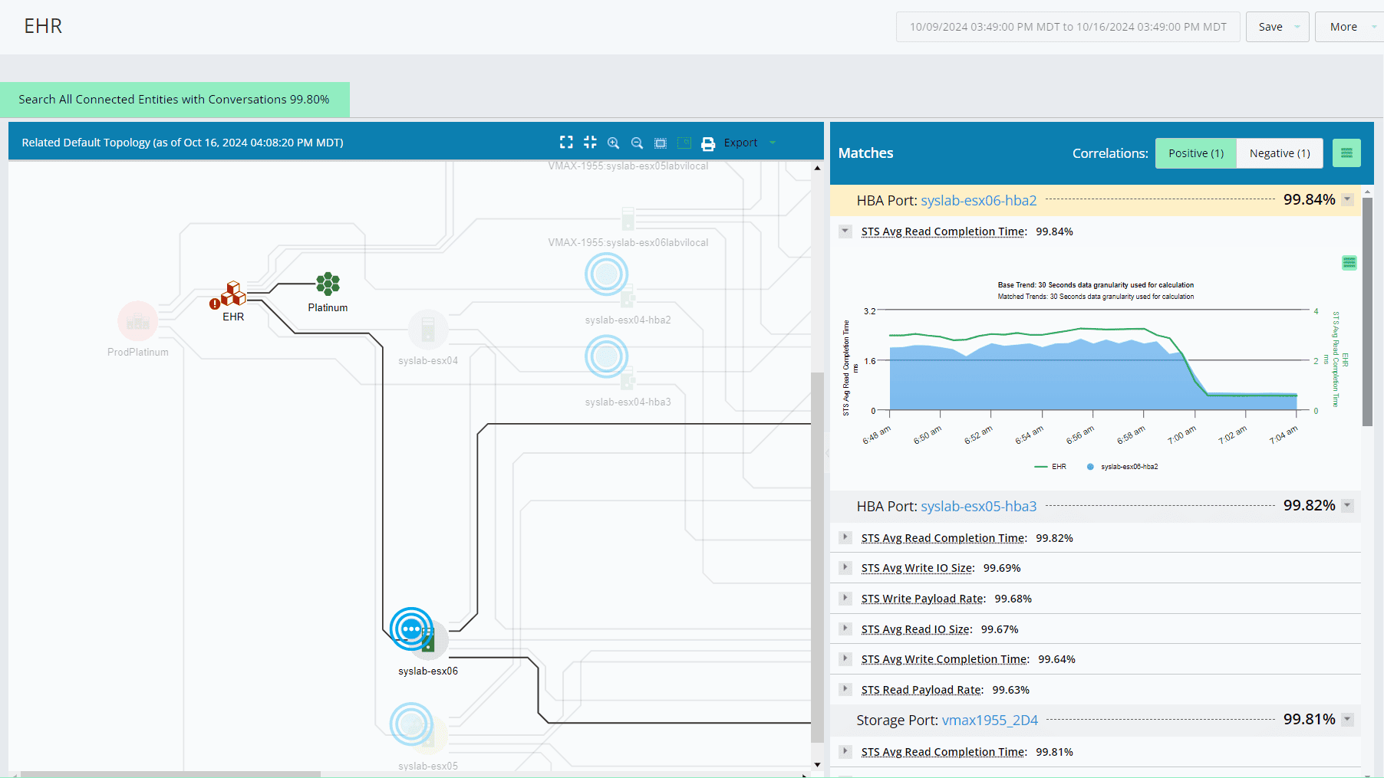This screenshot has height=778, width=1384.
Task: Click STS Write Payload Rate metric link
Action: (x=923, y=599)
